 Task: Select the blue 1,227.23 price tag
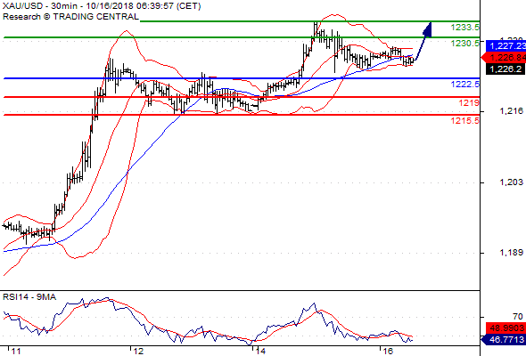pyautogui.click(x=505, y=46)
